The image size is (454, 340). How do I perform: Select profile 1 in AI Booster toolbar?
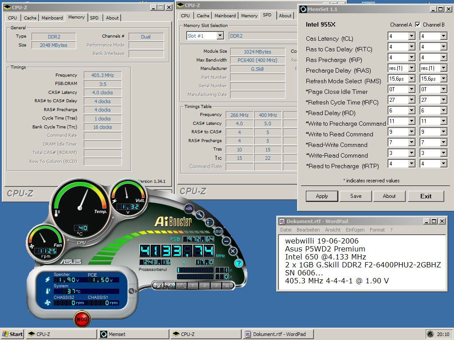[193, 286]
